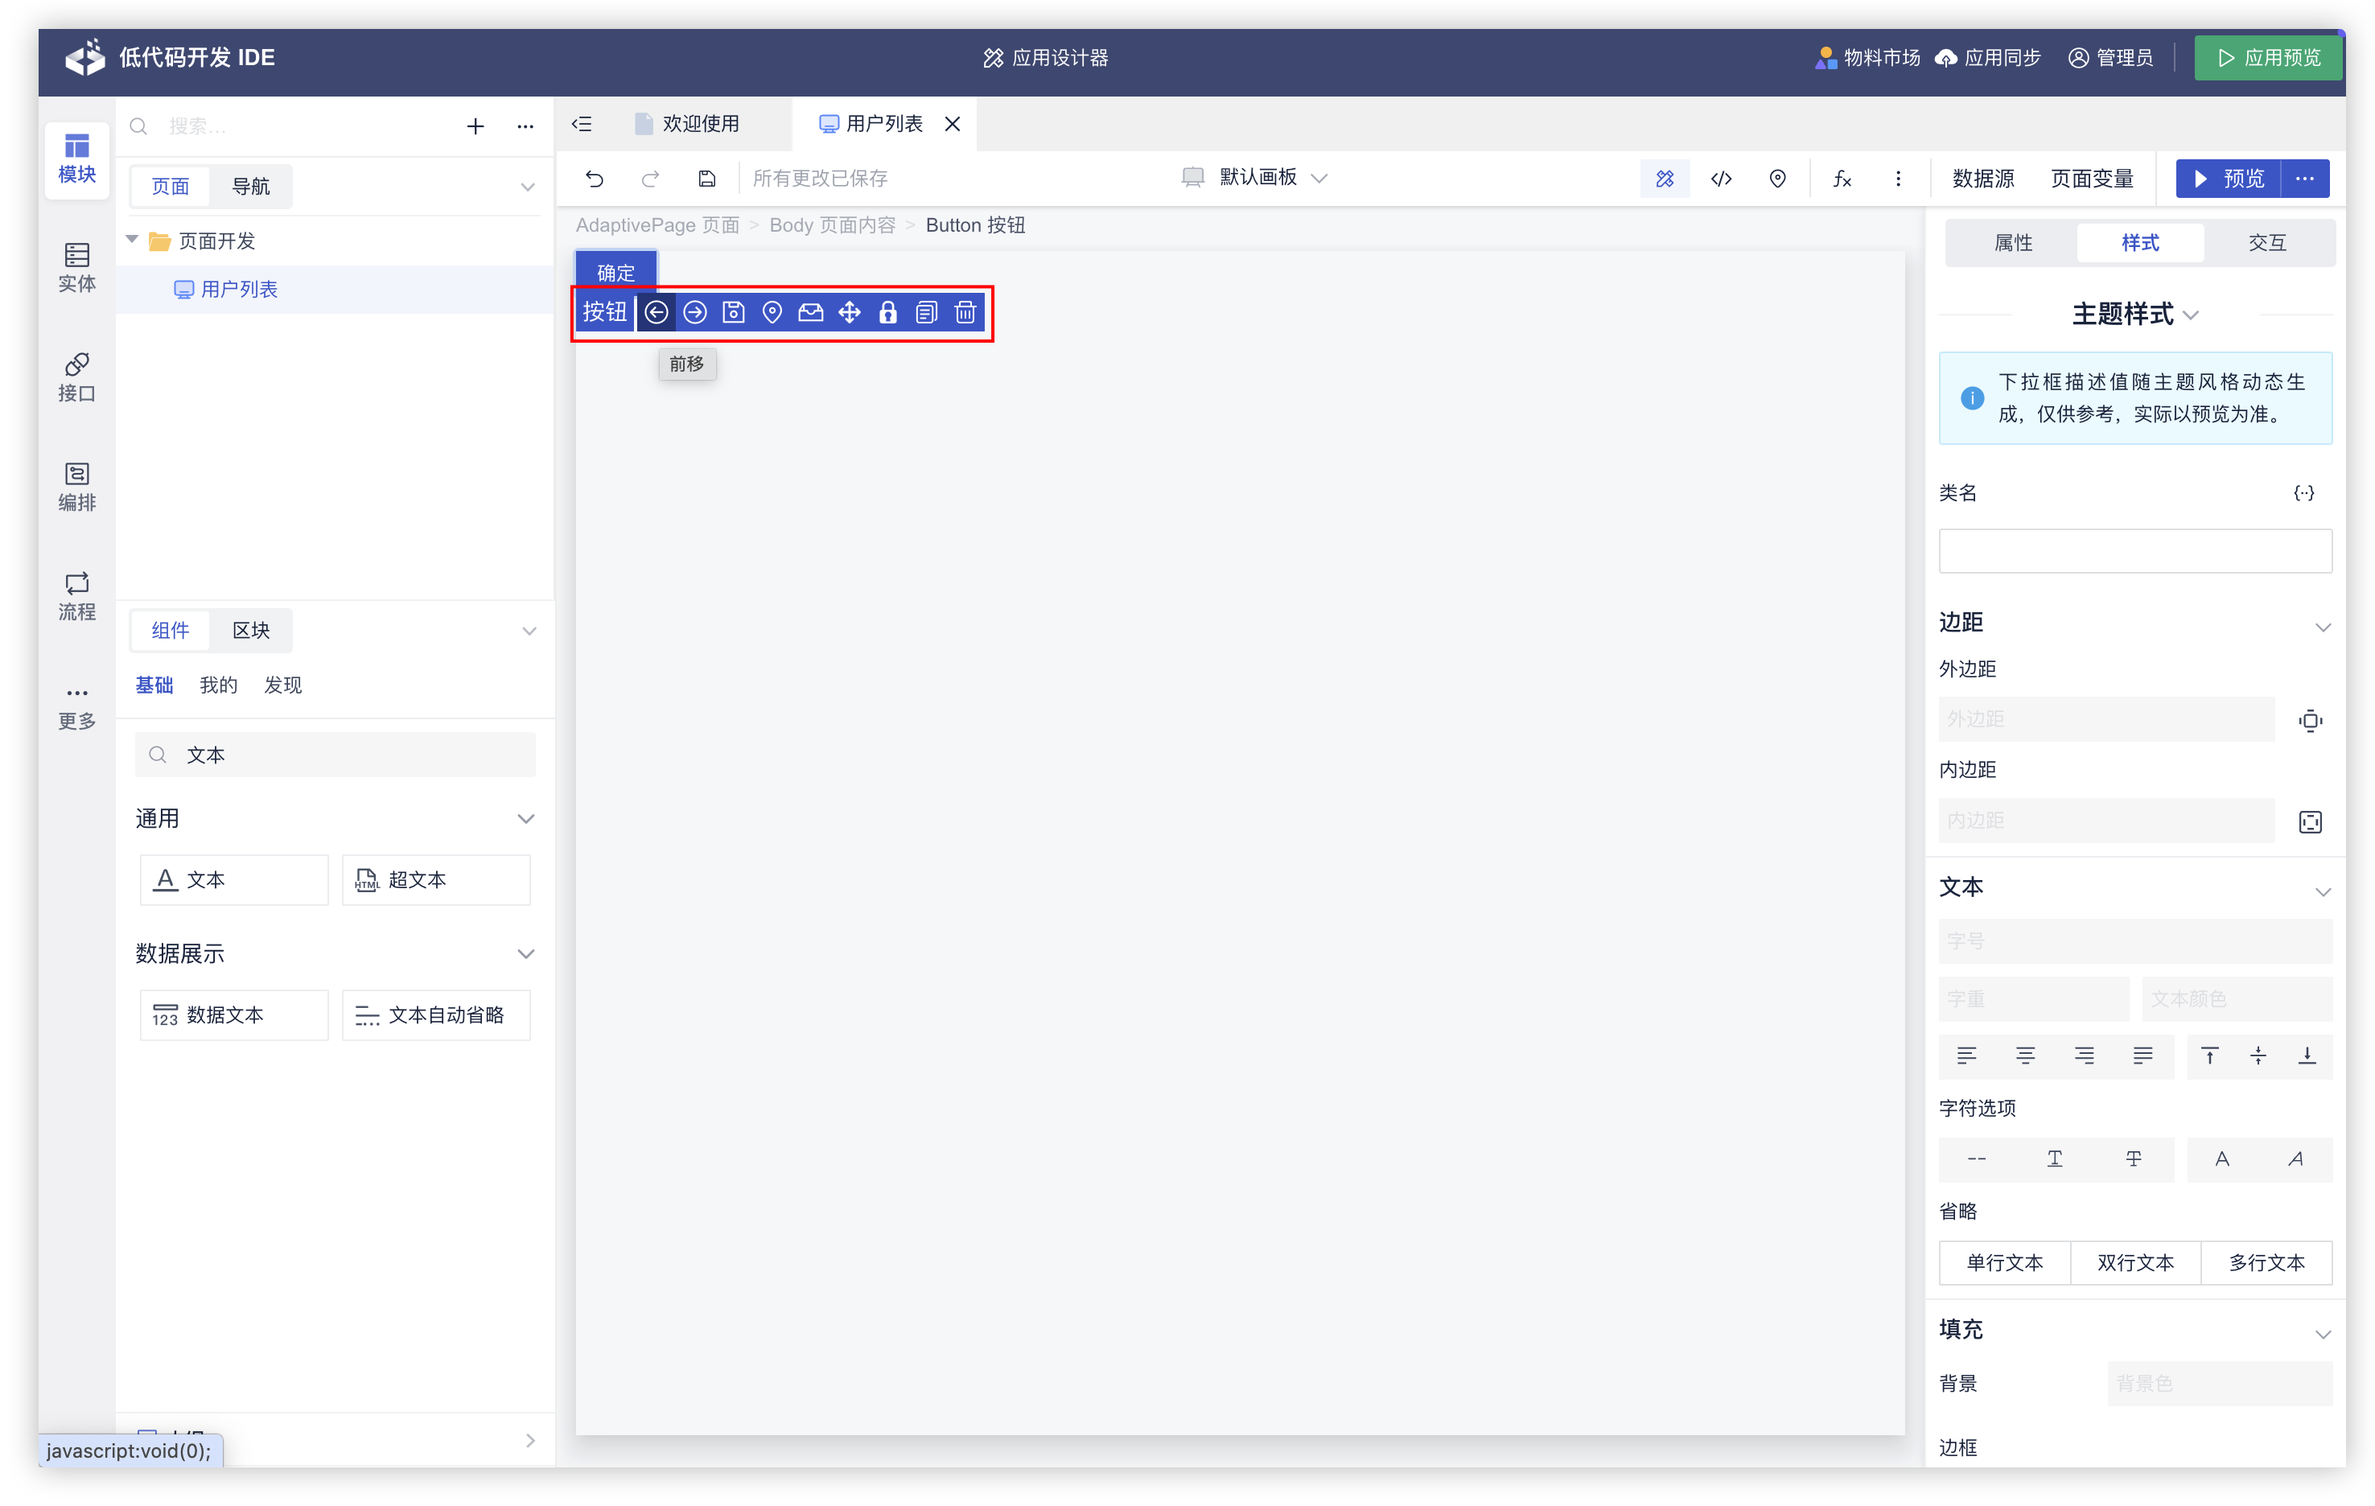The height and width of the screenshot is (1506, 2375).
Task: Click the save disk icon in editor toolbar
Action: pos(706,179)
